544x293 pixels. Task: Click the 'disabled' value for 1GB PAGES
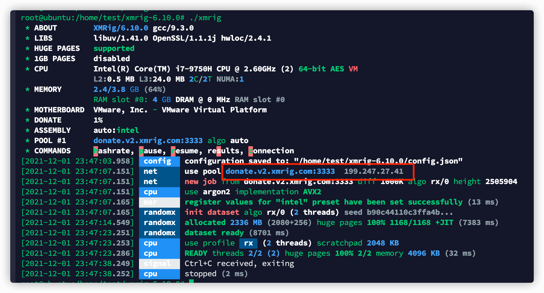pyautogui.click(x=112, y=59)
